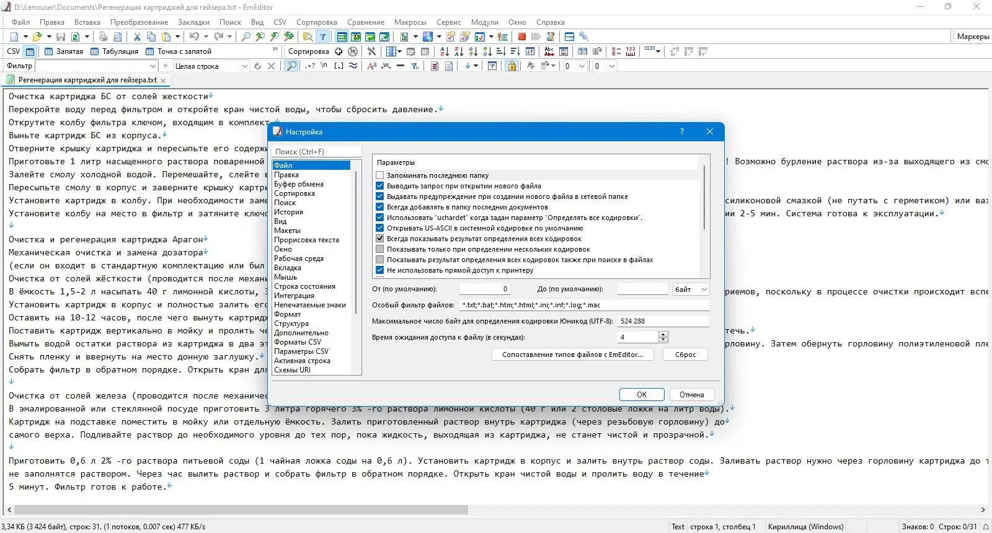Image resolution: width=992 pixels, height=533 pixels.
Task: Click the Cut scissors icon
Action: [x=137, y=37]
